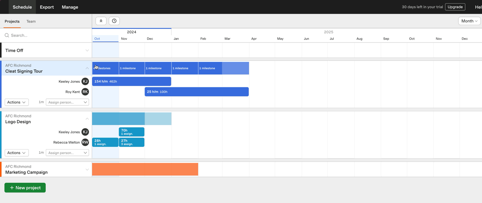Switch to the Team tab
Viewport: 482px width, 203px height.
[31, 21]
